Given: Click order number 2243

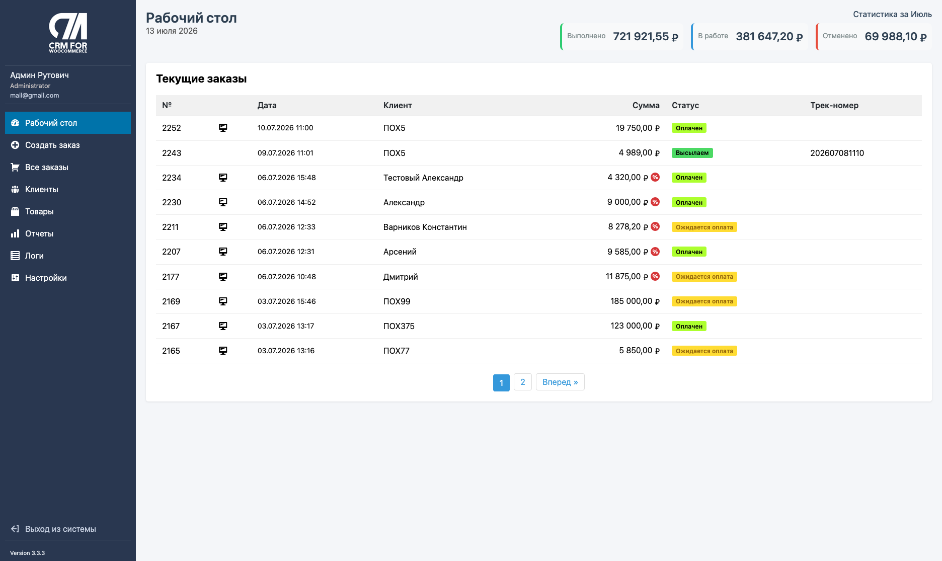Looking at the screenshot, I should [172, 153].
